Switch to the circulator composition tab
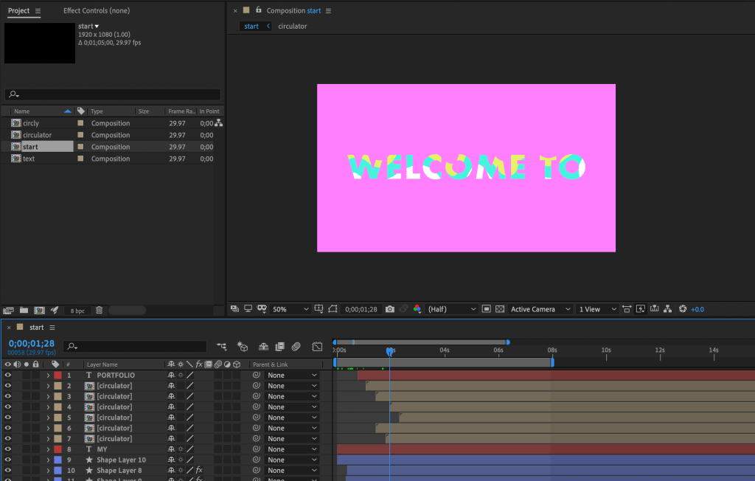Viewport: 755px width, 481px height. (292, 27)
